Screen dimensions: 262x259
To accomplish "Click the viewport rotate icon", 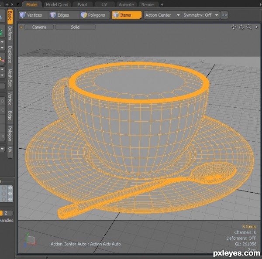I will [x=241, y=27].
